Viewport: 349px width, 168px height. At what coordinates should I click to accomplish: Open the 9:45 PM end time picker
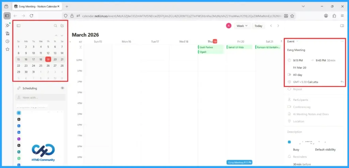point(321,60)
